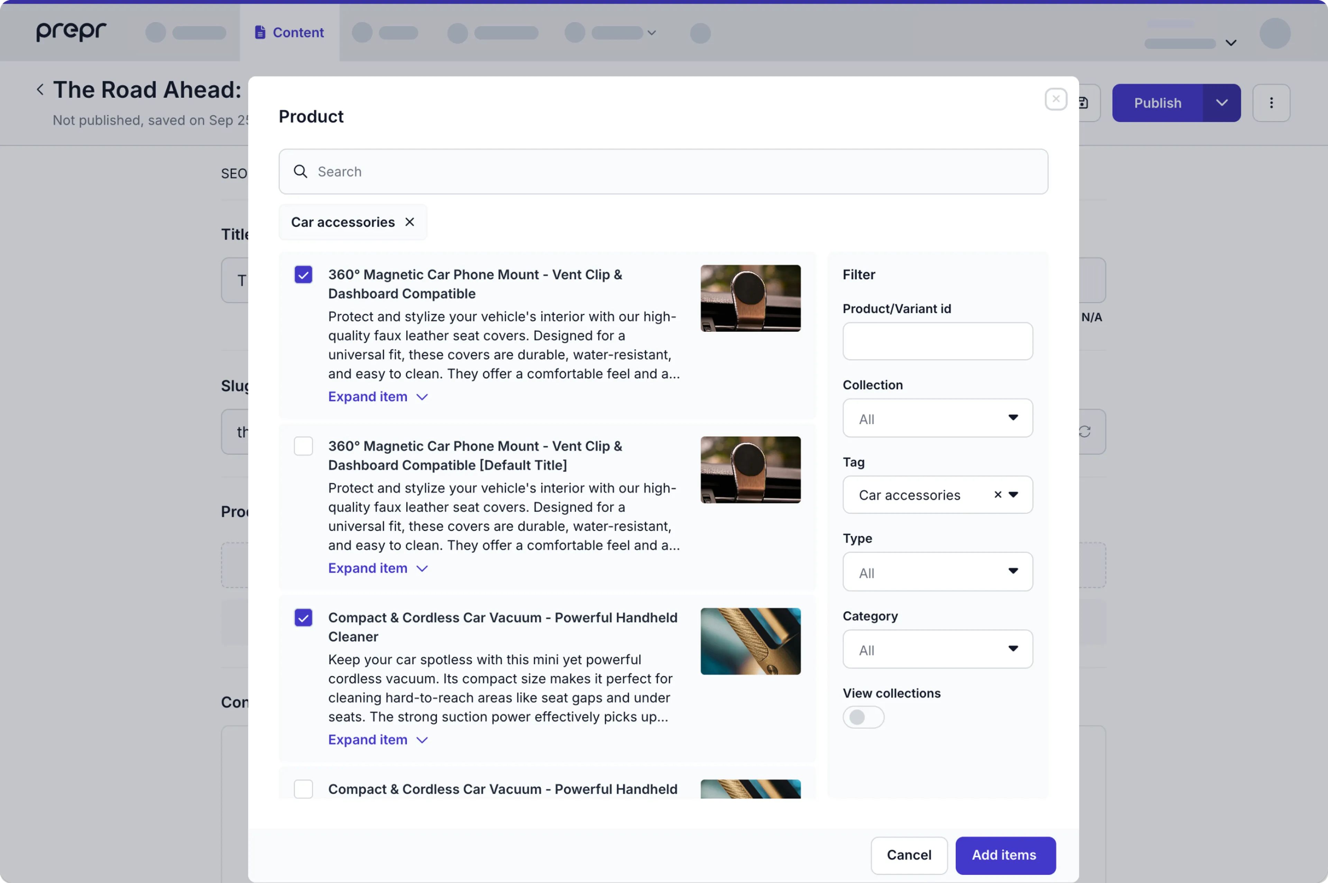1328x883 pixels.
Task: Toggle the View collections switch
Action: tap(863, 717)
